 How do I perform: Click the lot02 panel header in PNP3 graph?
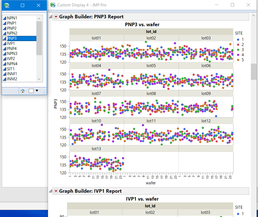pos(151,38)
